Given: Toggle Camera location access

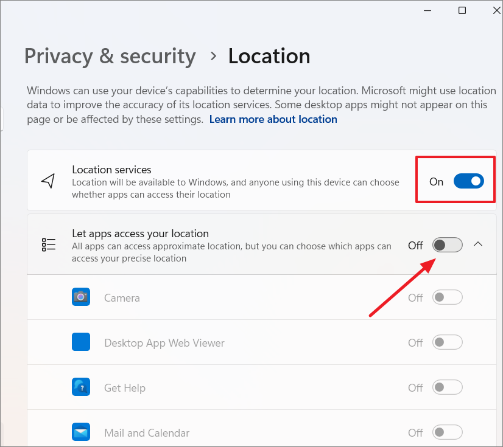Looking at the screenshot, I should click(x=448, y=297).
